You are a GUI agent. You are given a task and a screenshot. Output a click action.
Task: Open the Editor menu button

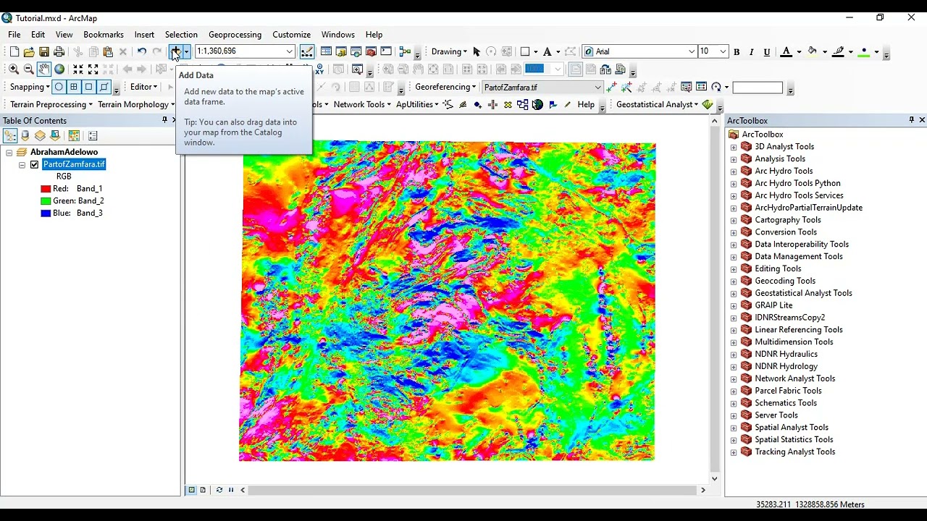[x=143, y=87]
